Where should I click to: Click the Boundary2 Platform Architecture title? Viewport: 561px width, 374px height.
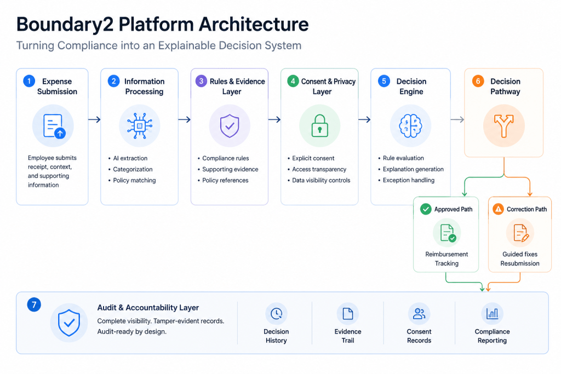(162, 24)
